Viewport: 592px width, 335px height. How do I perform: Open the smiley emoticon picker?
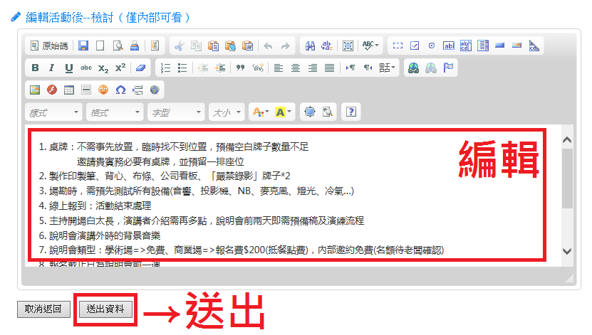pos(103,90)
